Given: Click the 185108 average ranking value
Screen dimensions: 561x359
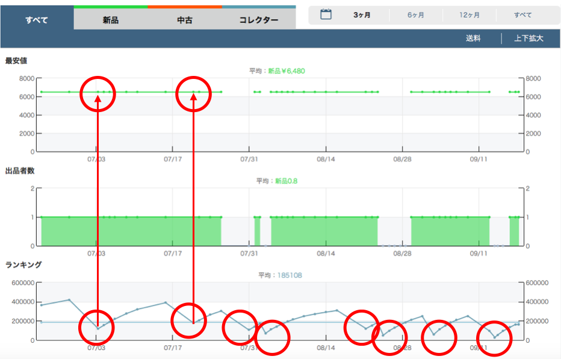Looking at the screenshot, I should click(290, 275).
